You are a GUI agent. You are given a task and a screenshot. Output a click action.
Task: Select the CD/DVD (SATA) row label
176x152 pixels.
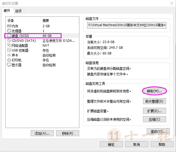[24, 41]
